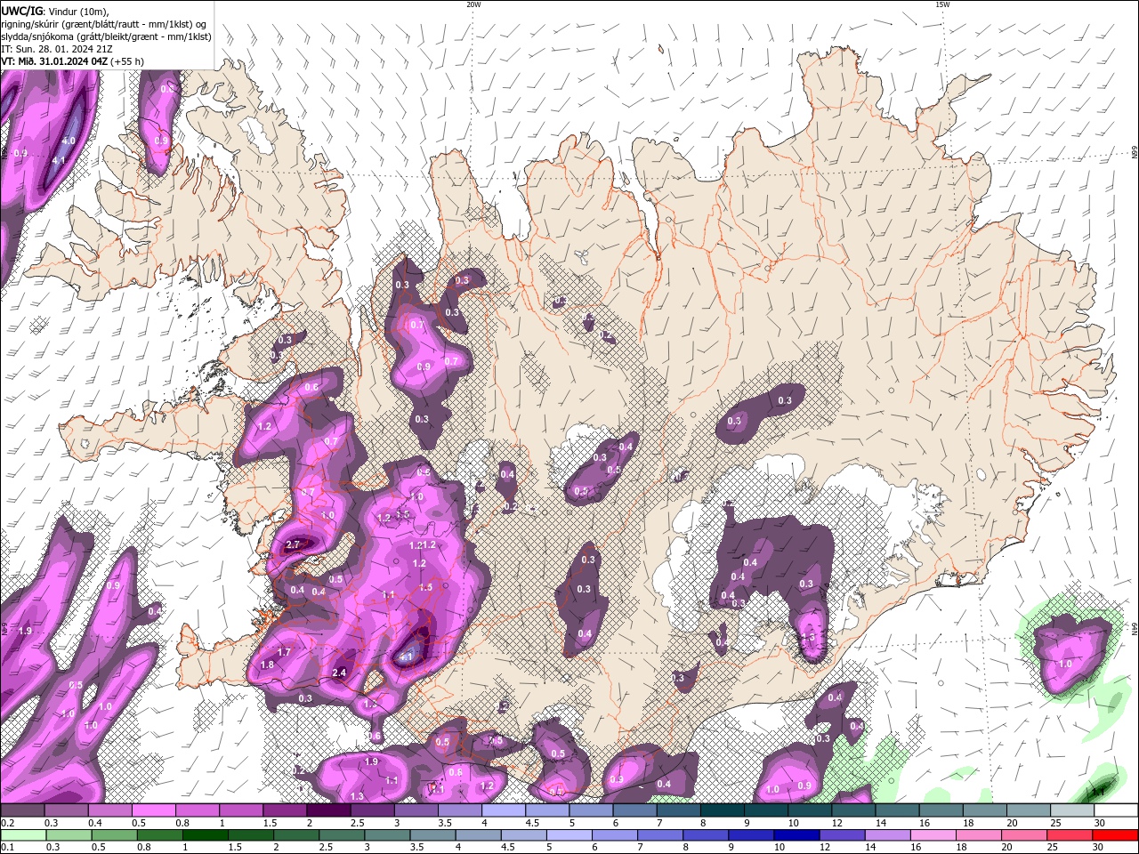Click the 'slydda/snjókoma' legend description line
Screen dimensions: 1139x854
coord(107,36)
